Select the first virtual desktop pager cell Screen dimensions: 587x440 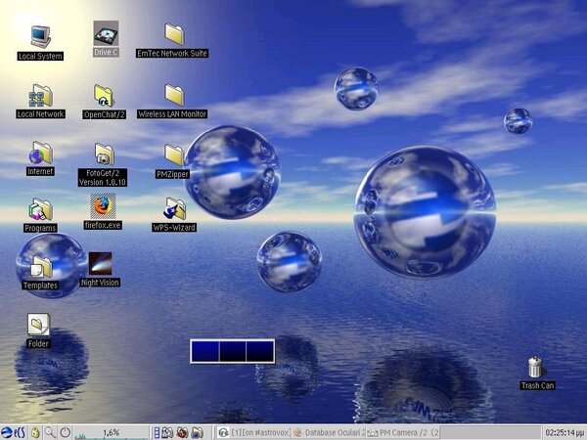pos(204,350)
